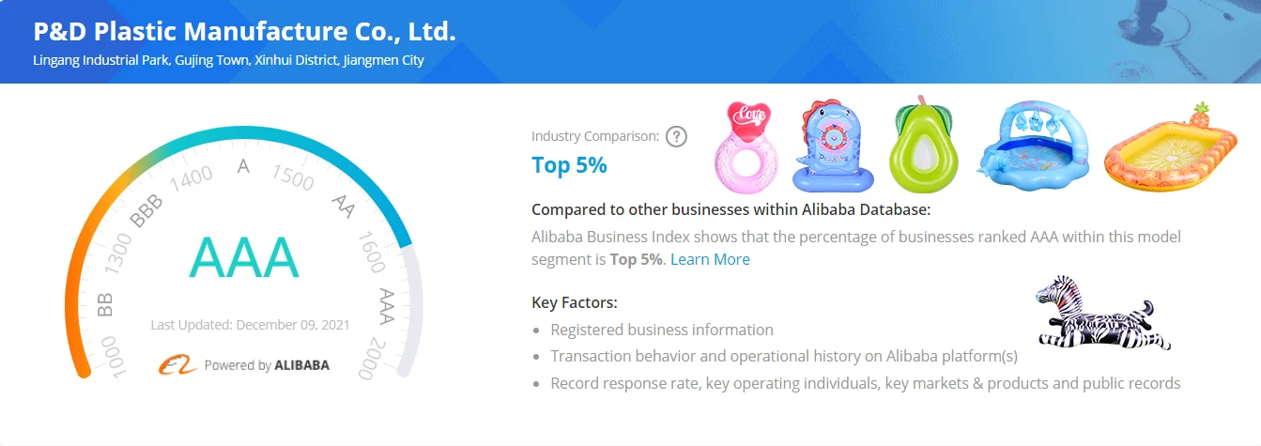Click the Last Updated December 09, 2021 text

[x=250, y=325]
